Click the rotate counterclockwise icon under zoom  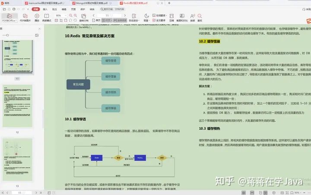click(x=70, y=20)
